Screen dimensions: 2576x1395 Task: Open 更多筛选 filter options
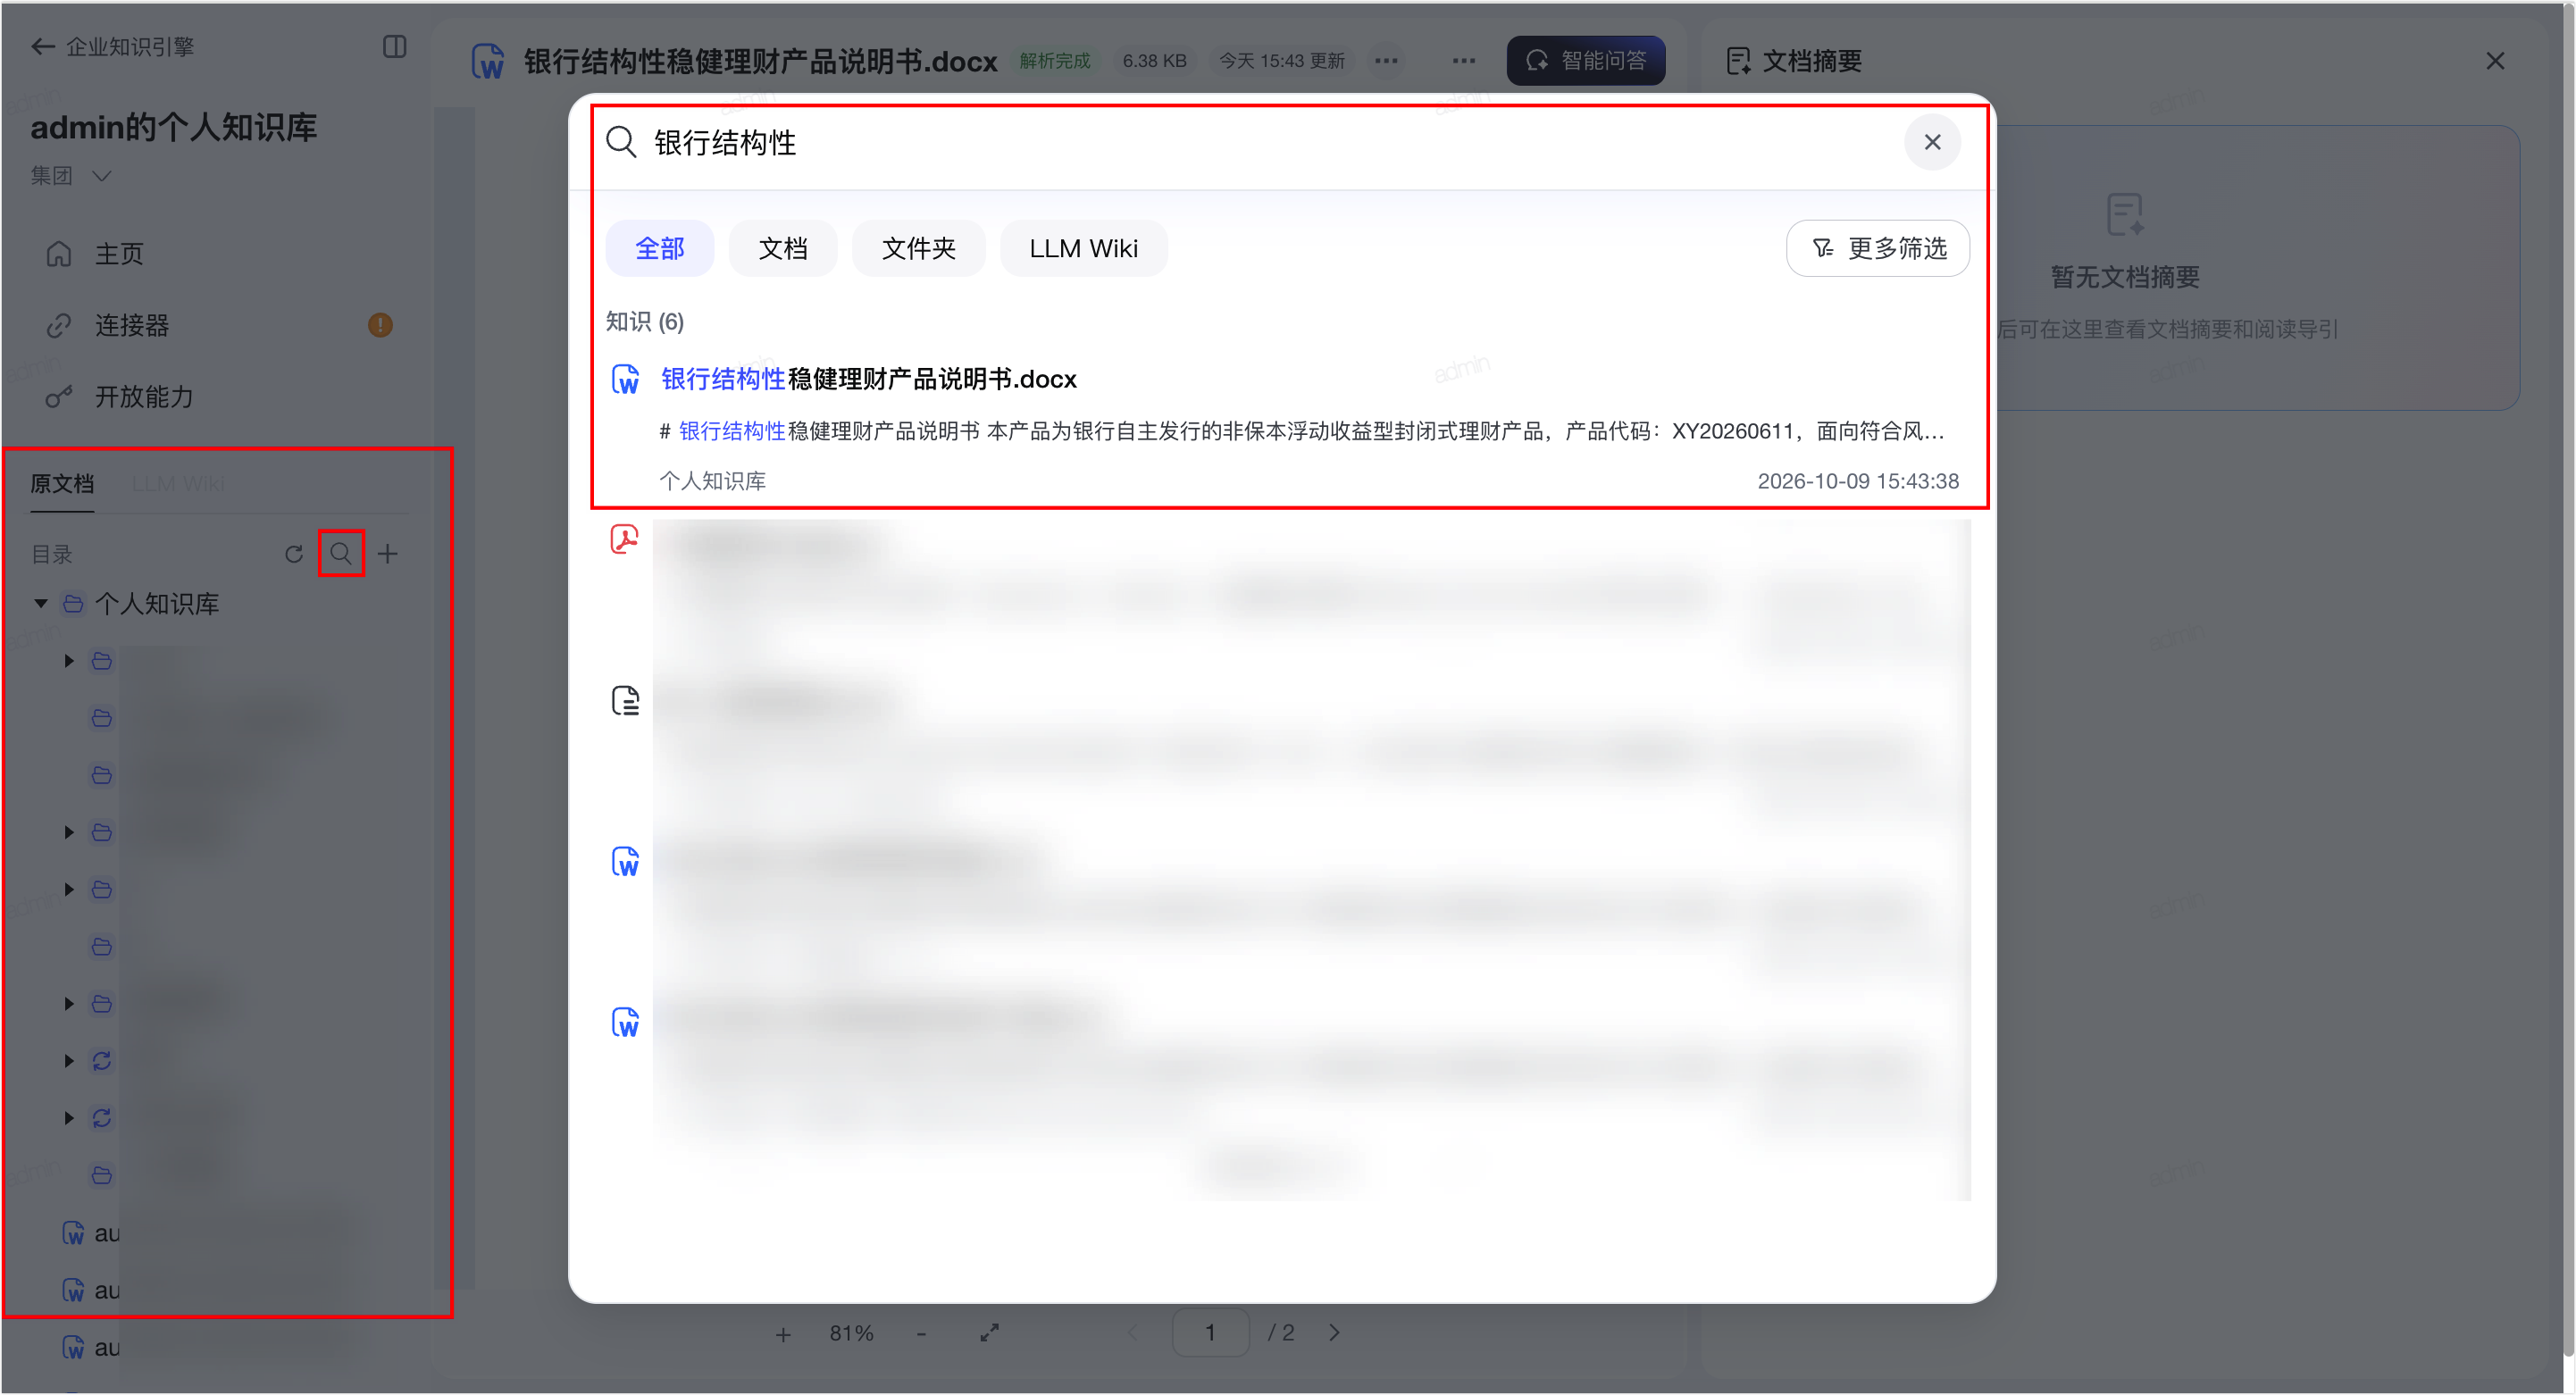[x=1877, y=248]
